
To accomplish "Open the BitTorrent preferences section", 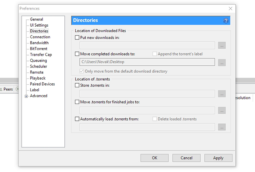I will tap(39, 49).
